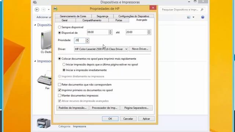Click the Processador de Imp... button
The image size is (235, 132).
pyautogui.click(x=104, y=108)
